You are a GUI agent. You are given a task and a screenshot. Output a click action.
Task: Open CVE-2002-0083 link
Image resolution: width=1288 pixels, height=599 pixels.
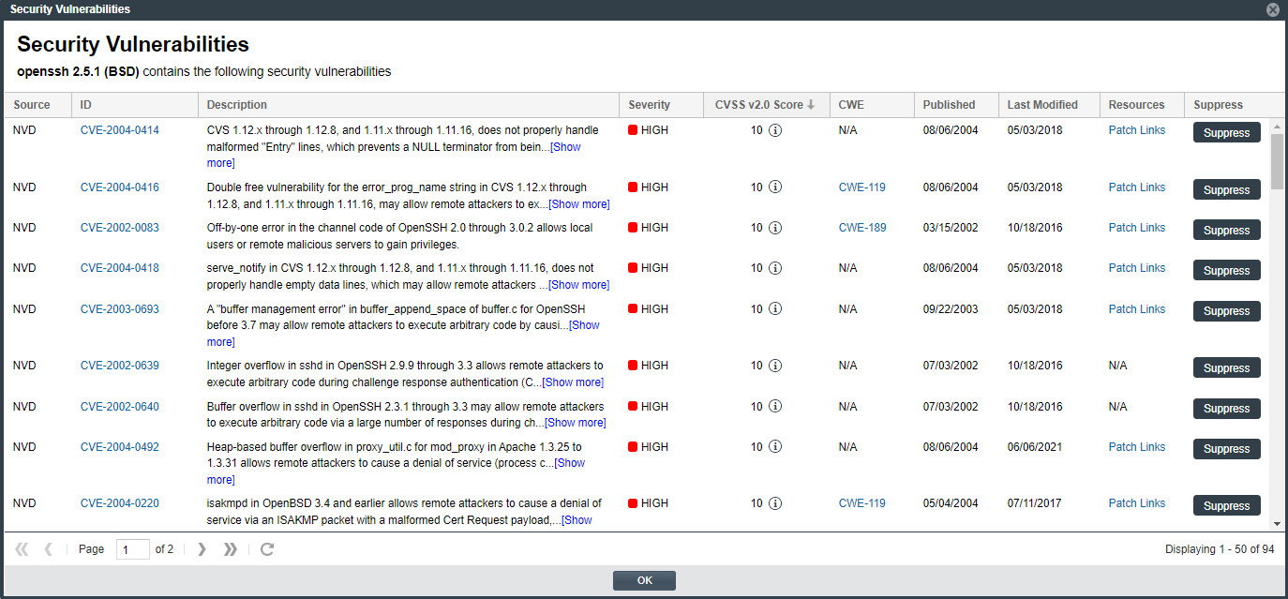(120, 228)
